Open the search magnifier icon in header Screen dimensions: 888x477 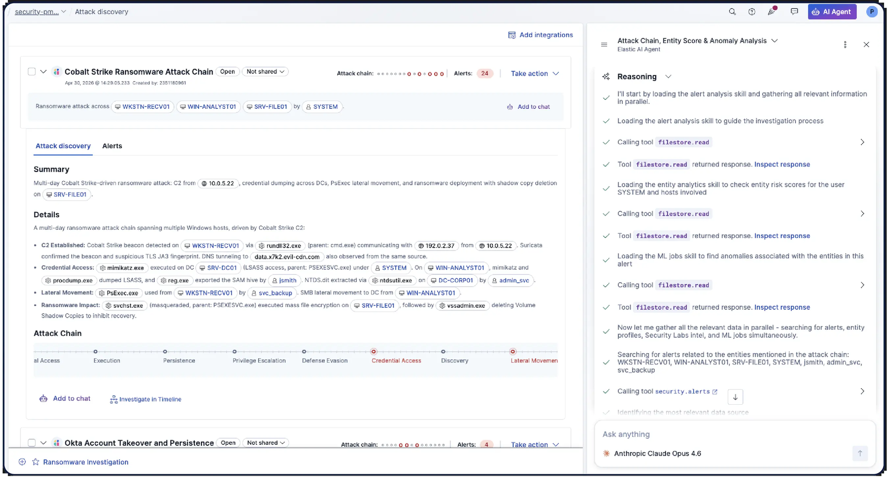tap(732, 12)
